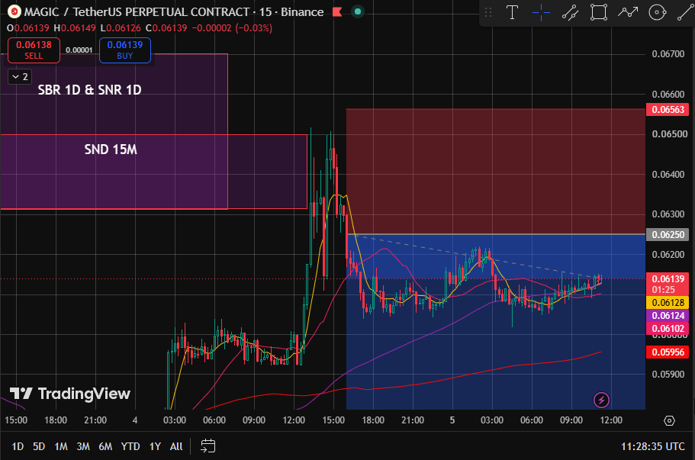The height and width of the screenshot is (460, 695).
Task: Switch chart range to 1M
Action: pos(61,446)
